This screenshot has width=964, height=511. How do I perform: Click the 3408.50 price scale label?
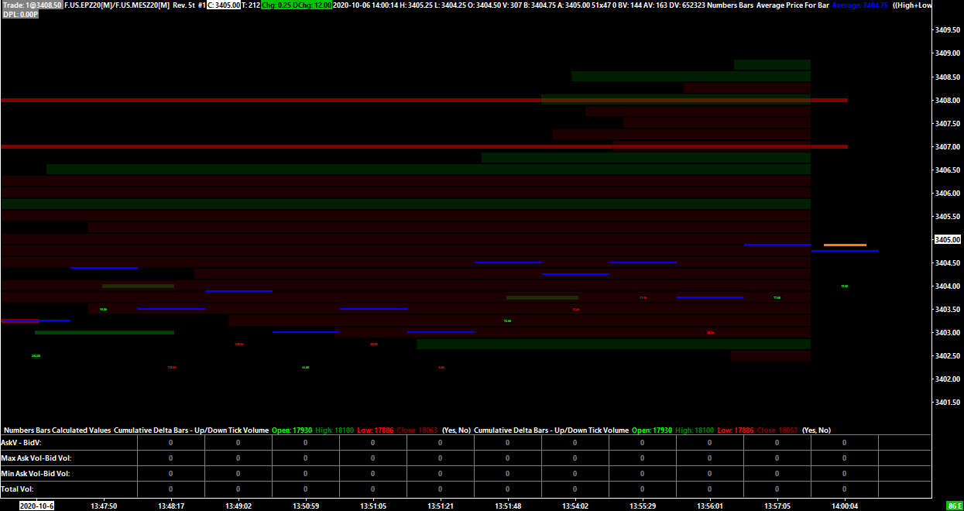tap(948, 77)
